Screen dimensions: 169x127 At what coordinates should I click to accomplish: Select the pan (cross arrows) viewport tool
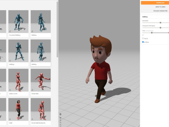point(61,120)
